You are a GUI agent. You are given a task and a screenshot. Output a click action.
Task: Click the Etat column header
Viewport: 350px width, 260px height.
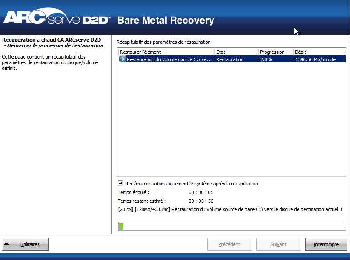coord(235,52)
